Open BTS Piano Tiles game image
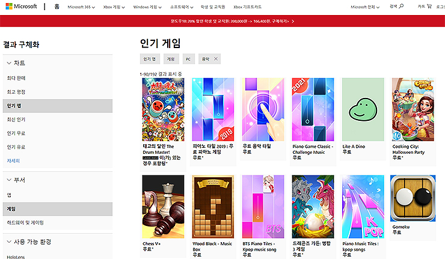The width and height of the screenshot is (445, 259). tap(263, 207)
